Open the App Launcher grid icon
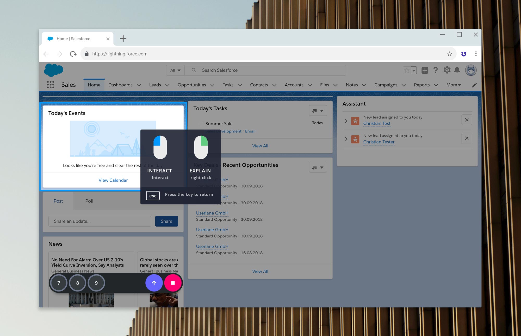This screenshot has width=521, height=336. point(50,85)
